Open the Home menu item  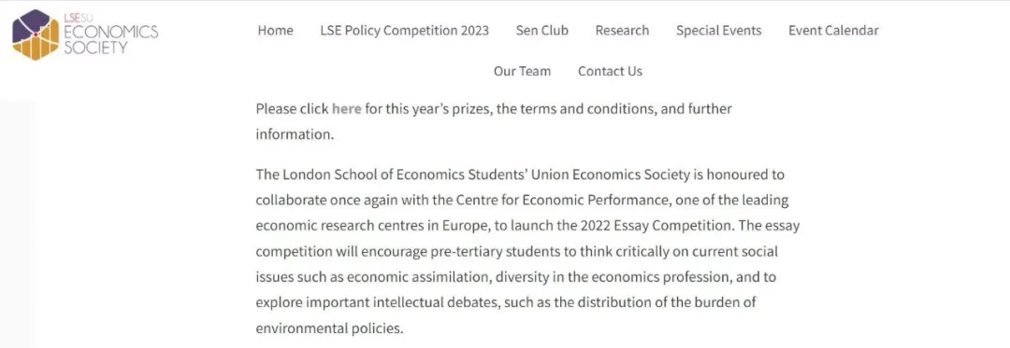275,30
